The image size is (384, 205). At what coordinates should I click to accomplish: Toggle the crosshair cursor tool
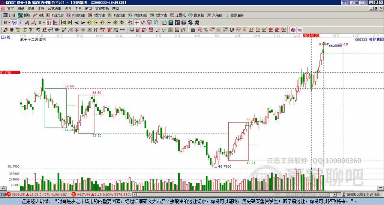tap(136, 23)
